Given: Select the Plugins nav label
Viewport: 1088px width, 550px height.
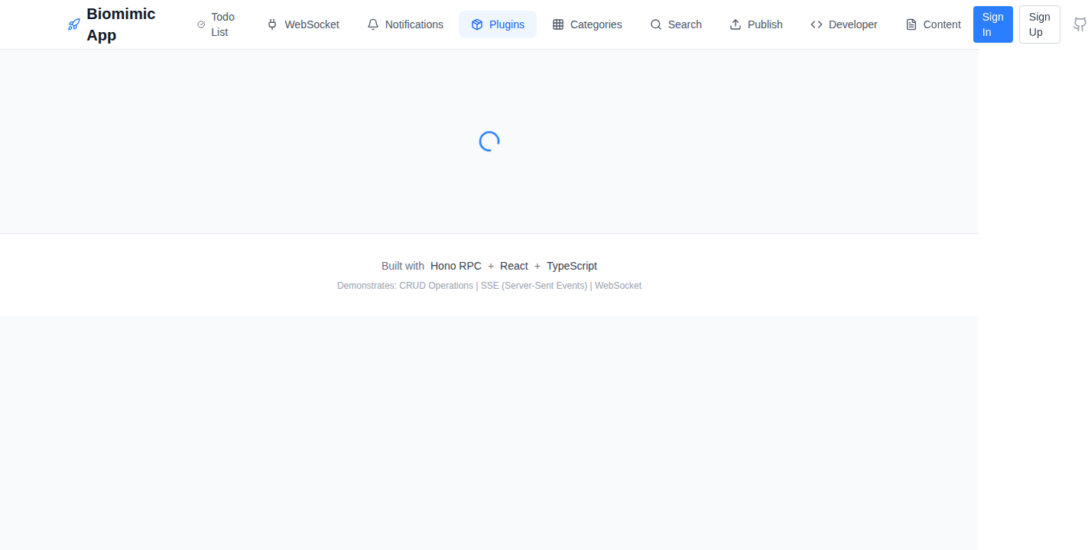Looking at the screenshot, I should (507, 24).
